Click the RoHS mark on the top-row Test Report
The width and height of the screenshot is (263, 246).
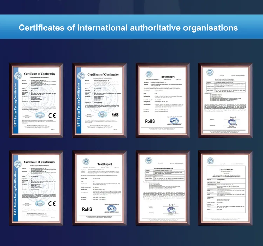150,121
